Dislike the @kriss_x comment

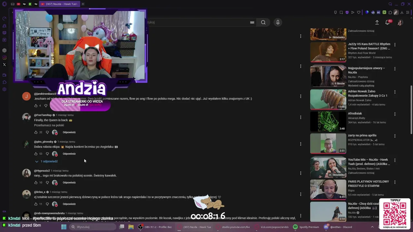47,204
